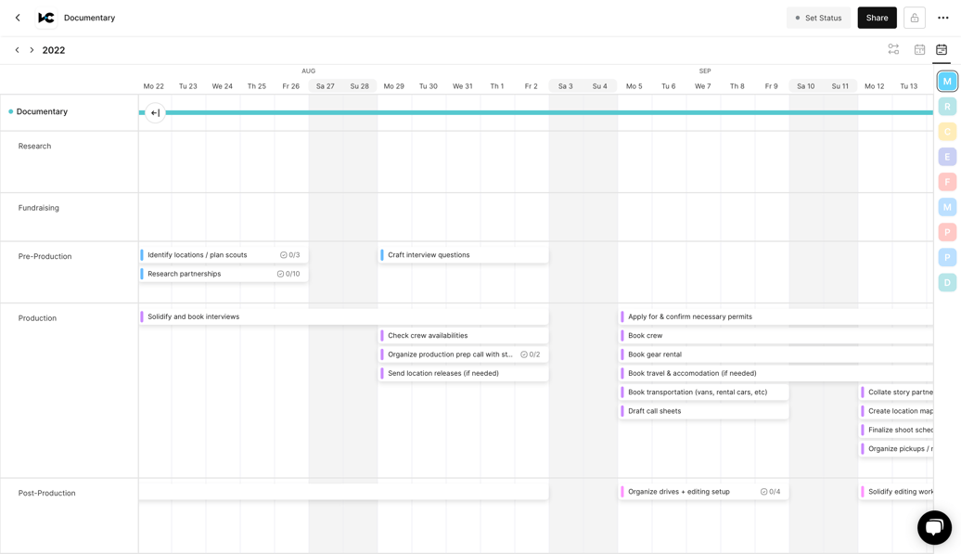Click the 0/4 checklist progress on Organize drives task
The image size is (961, 554).
tap(770, 491)
